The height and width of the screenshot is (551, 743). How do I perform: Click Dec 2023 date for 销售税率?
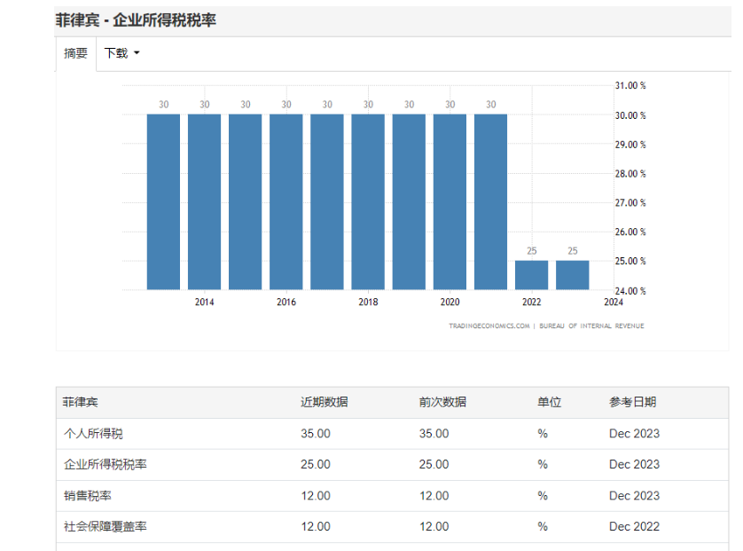point(634,495)
